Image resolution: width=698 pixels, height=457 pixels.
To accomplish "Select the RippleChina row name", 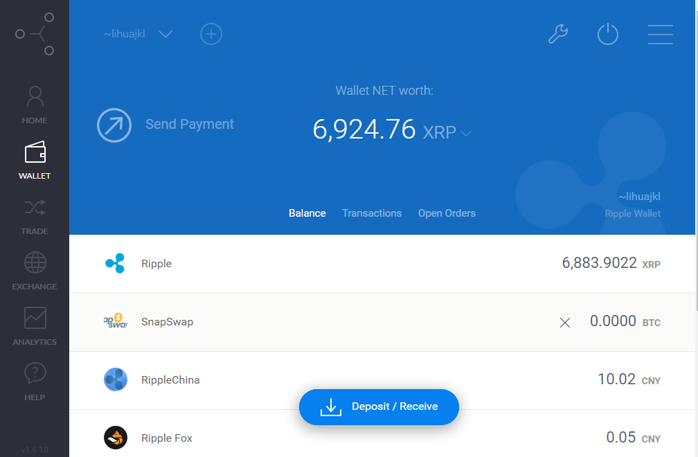I will [x=170, y=380].
